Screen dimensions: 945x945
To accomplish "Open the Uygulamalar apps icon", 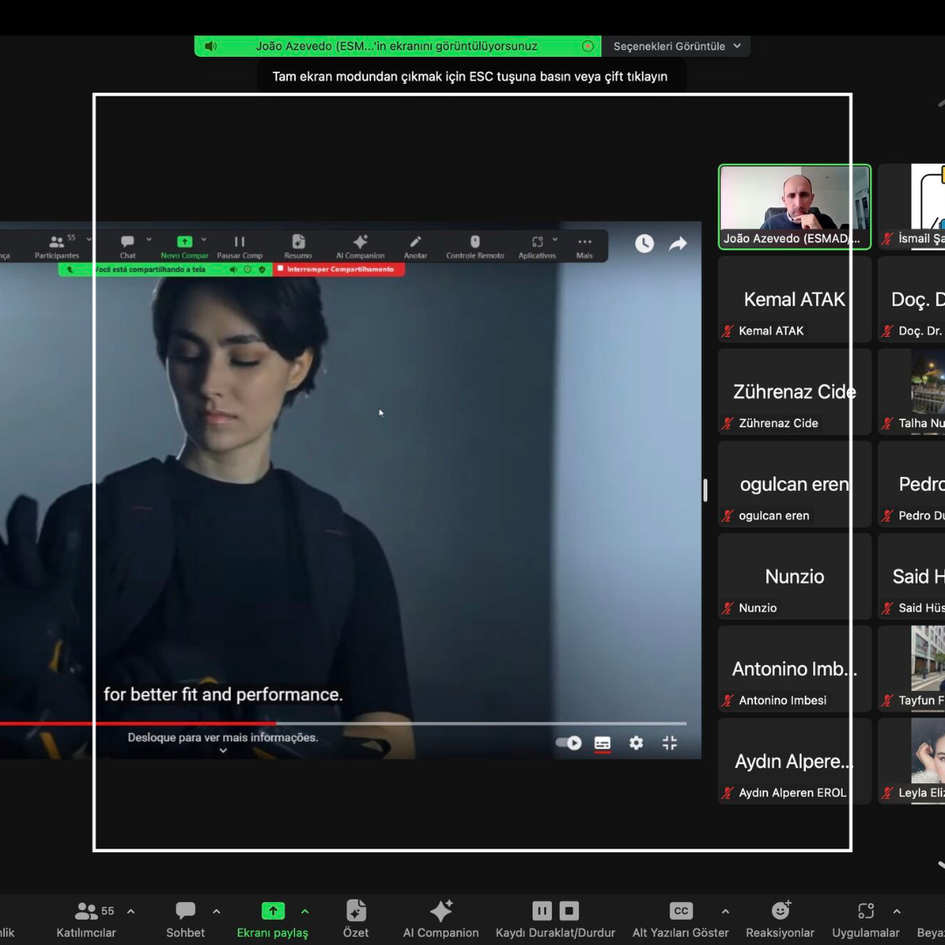I will click(865, 911).
